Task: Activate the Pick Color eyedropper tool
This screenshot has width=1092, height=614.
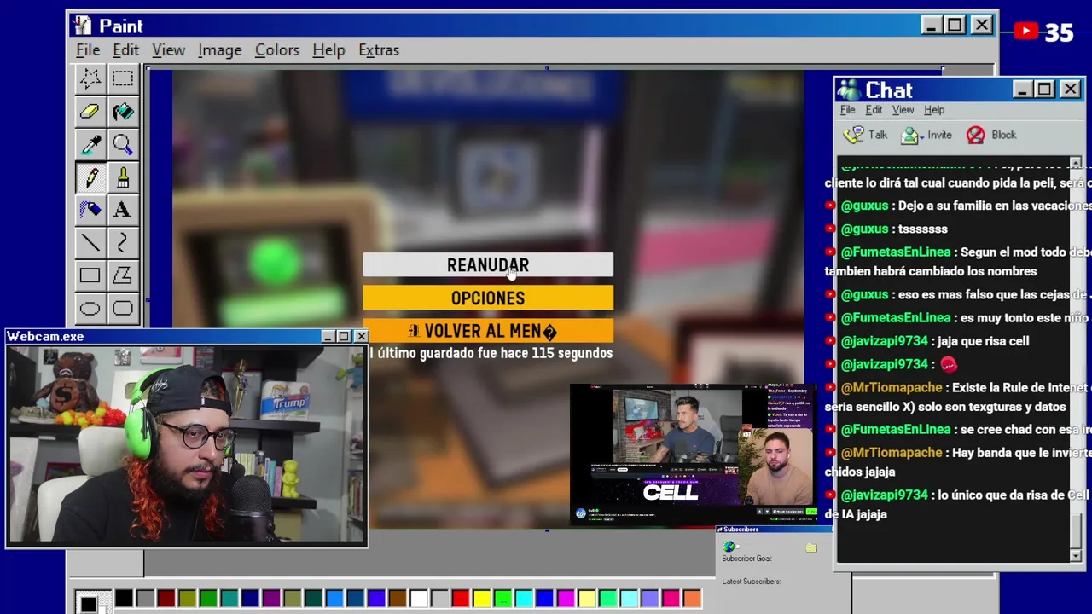Action: coord(90,144)
